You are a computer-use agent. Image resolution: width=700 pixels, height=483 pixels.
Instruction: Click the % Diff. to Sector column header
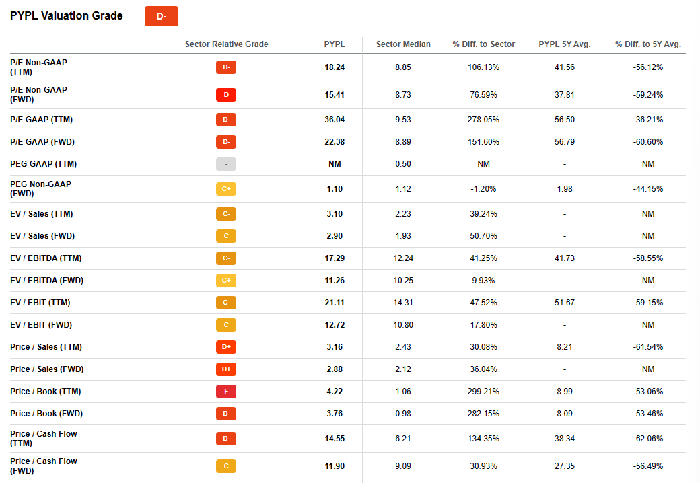(x=483, y=44)
